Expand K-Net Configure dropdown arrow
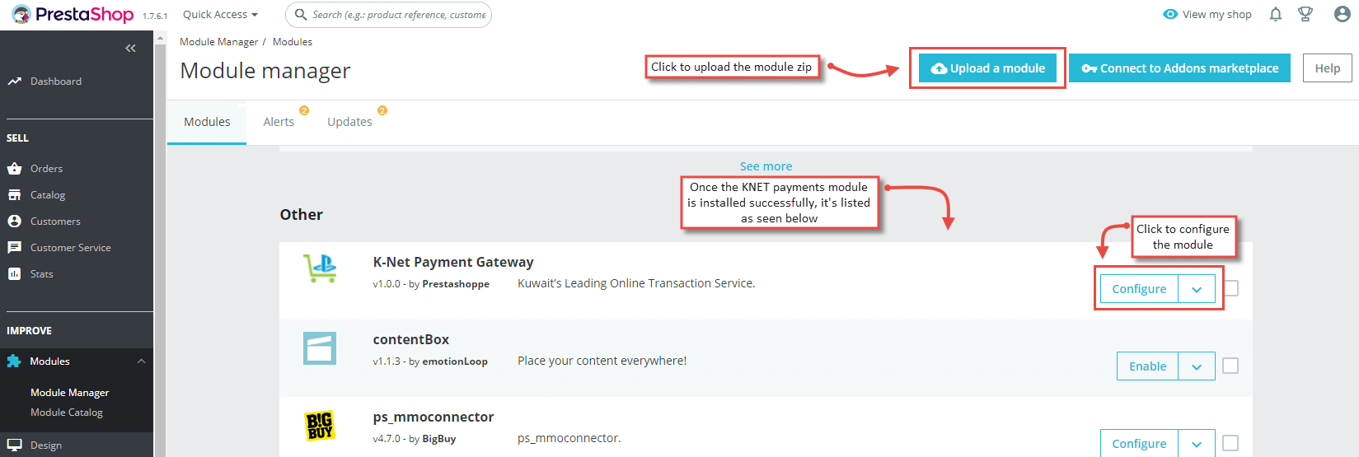Screen dimensions: 1359x457 (x=1197, y=289)
